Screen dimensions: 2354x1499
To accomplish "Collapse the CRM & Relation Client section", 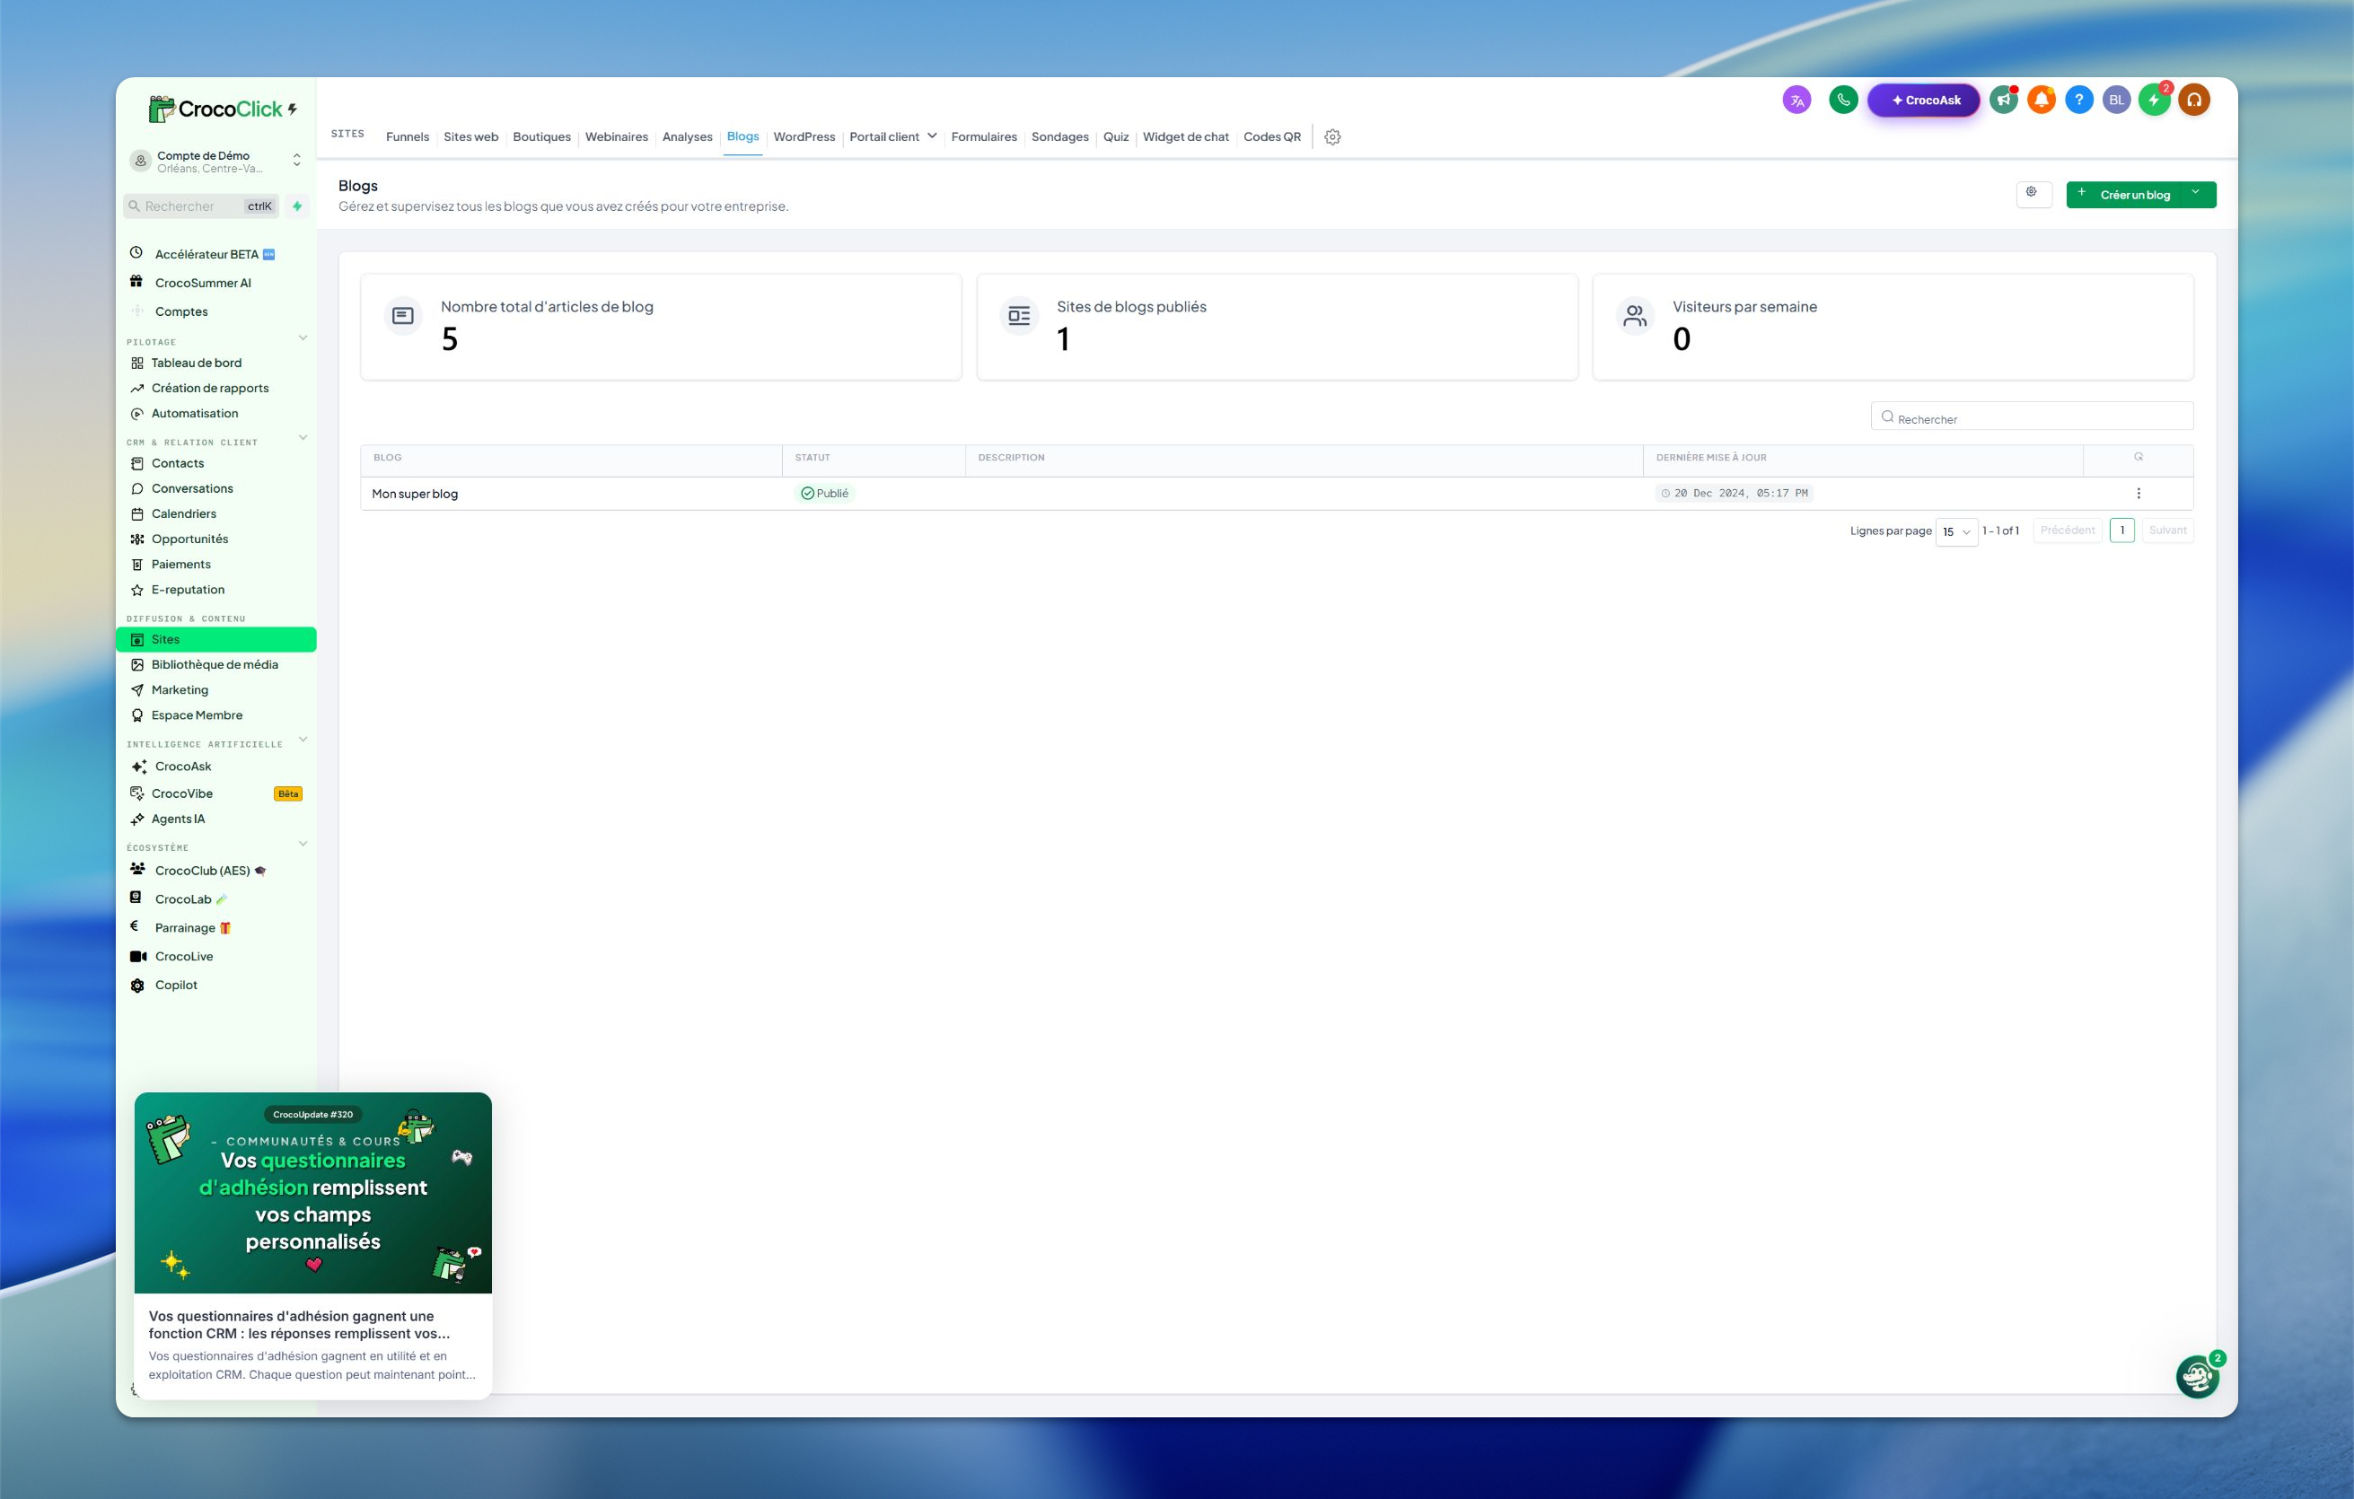I will pos(303,438).
